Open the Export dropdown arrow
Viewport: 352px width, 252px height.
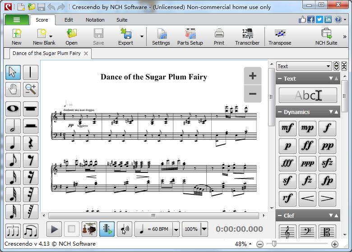point(142,37)
